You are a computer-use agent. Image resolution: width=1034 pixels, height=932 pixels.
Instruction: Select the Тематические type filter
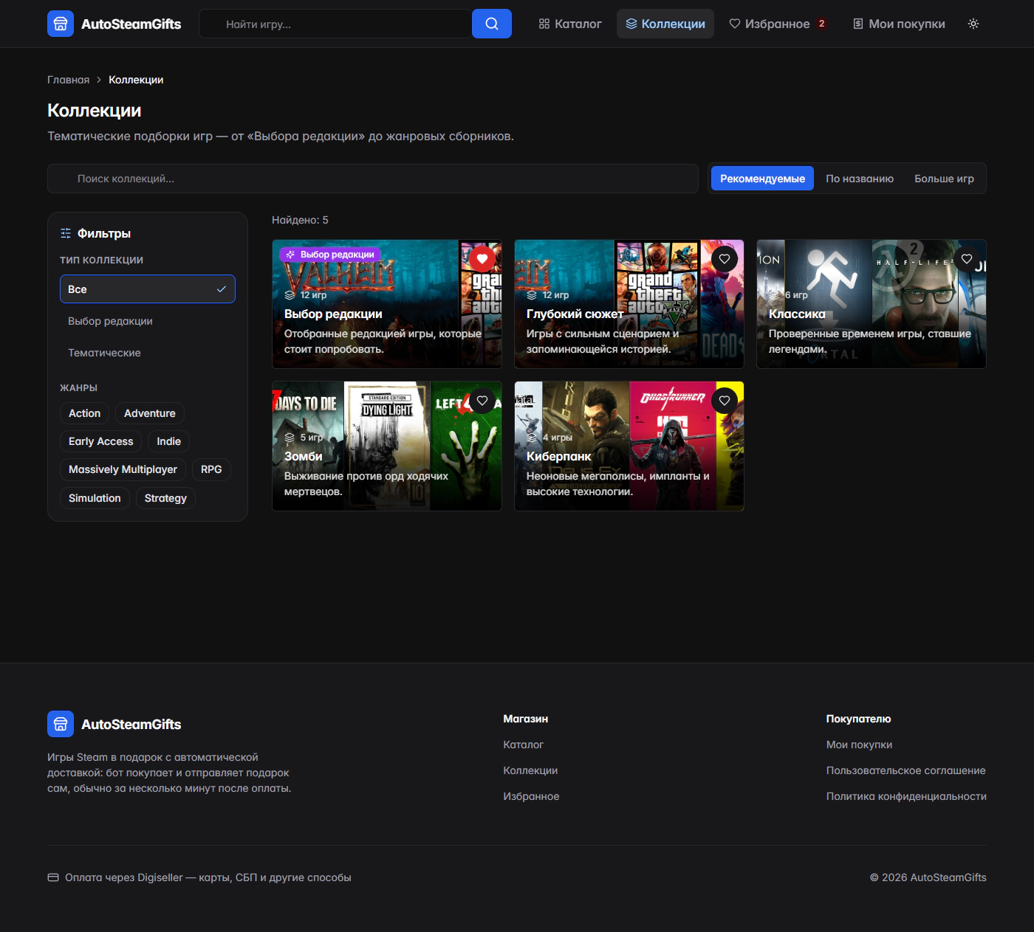tap(148, 353)
